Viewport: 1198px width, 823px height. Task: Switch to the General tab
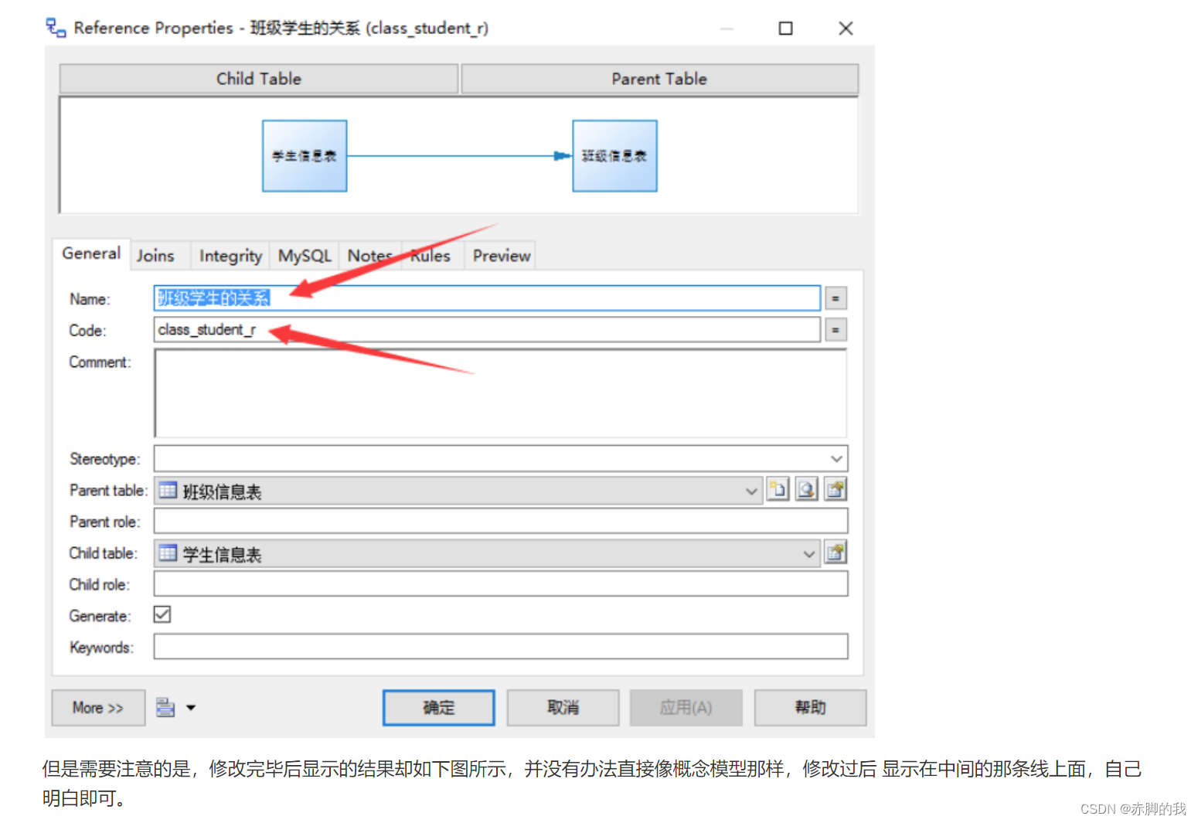[x=91, y=253]
